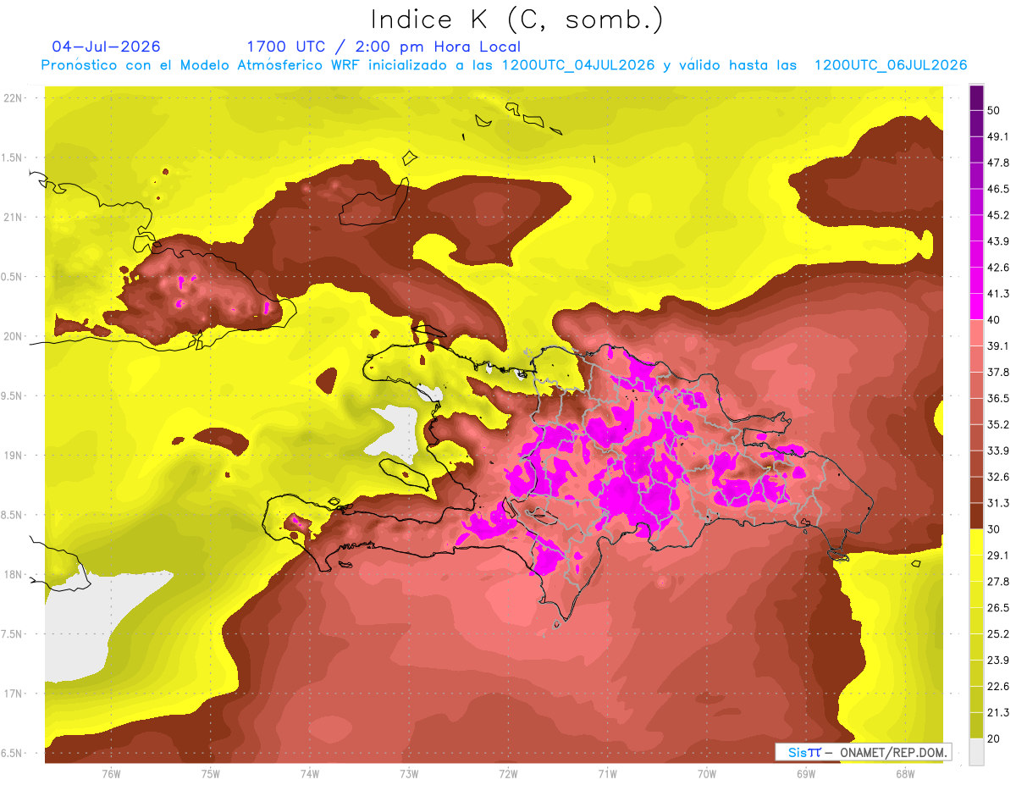Click the "19N" latitude label
This screenshot has width=1016, height=785.
point(14,455)
